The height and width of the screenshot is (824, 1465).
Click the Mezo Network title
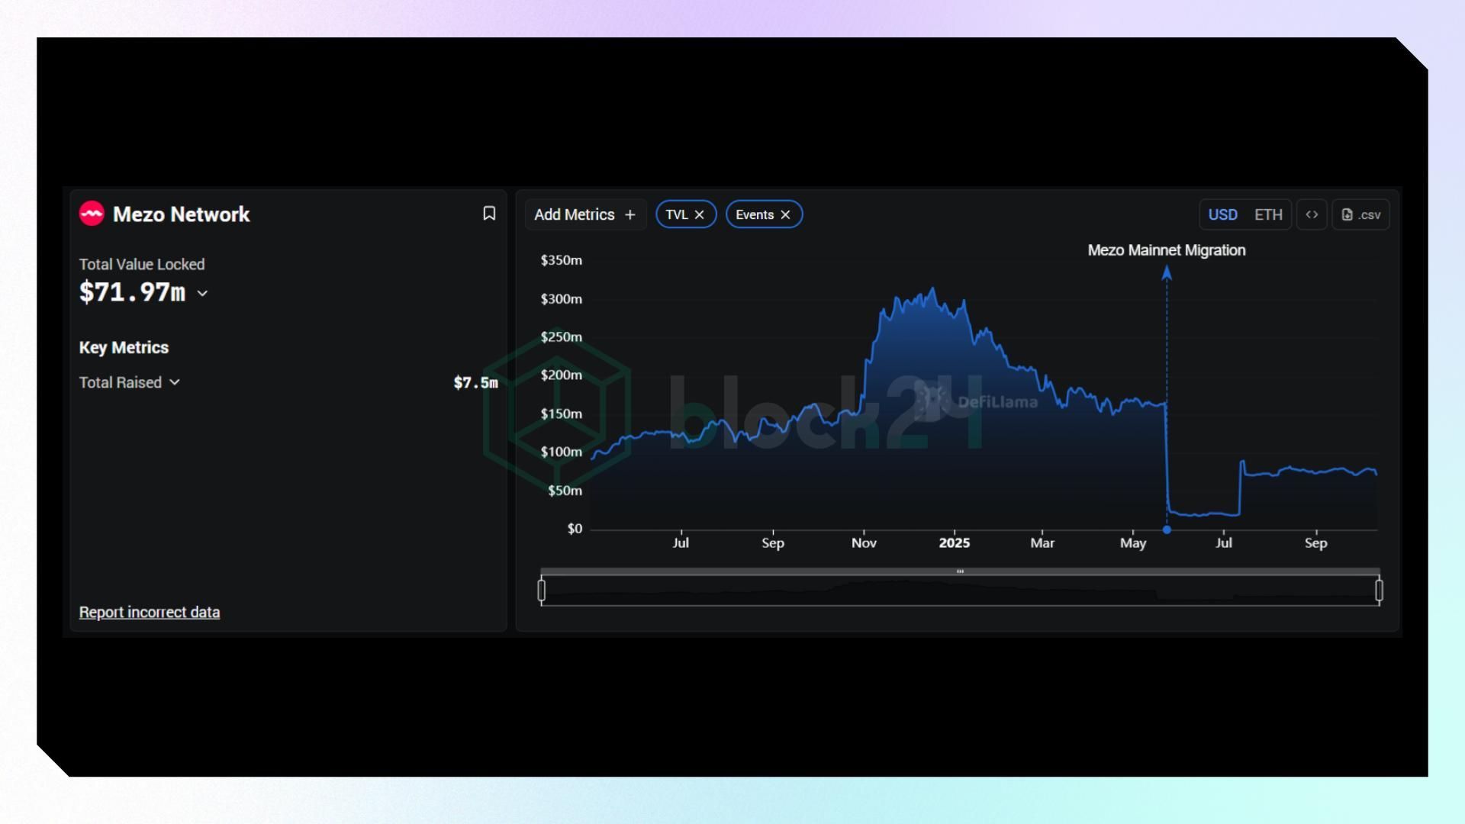181,214
